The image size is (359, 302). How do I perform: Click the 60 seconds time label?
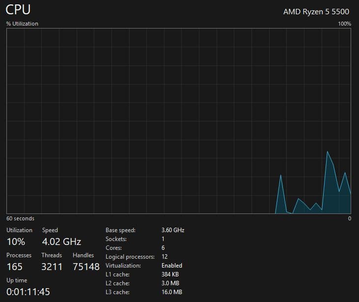tap(20, 218)
